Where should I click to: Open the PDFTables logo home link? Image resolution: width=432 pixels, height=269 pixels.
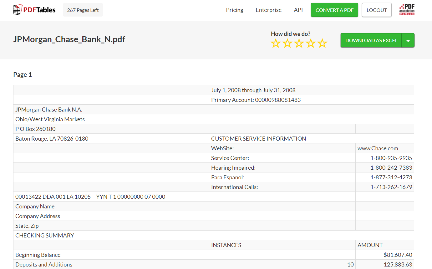point(34,10)
